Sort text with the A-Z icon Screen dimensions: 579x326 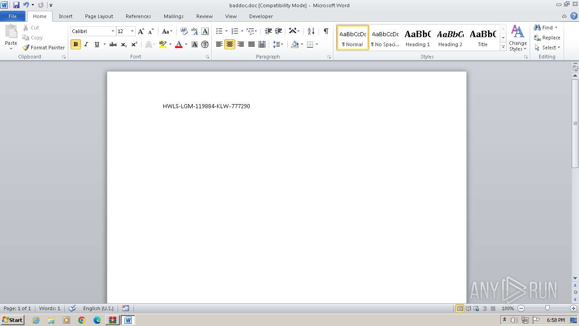coord(311,31)
